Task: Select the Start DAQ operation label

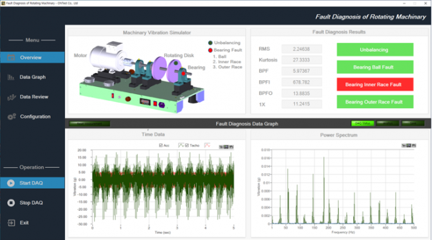Action: pos(31,183)
